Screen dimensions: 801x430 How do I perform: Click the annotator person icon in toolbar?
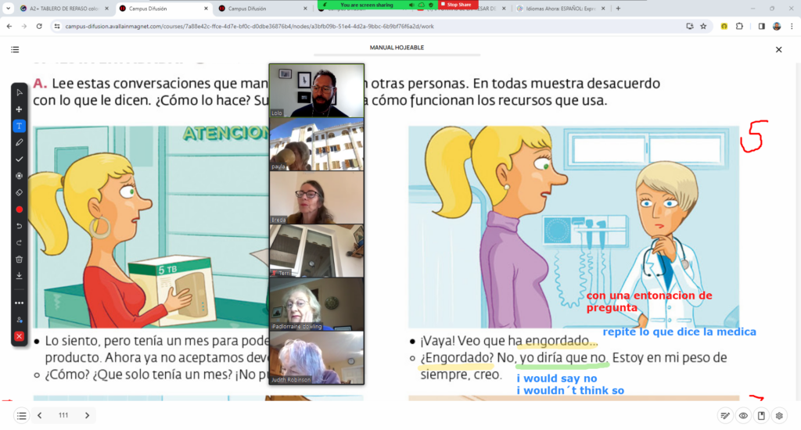click(x=20, y=321)
